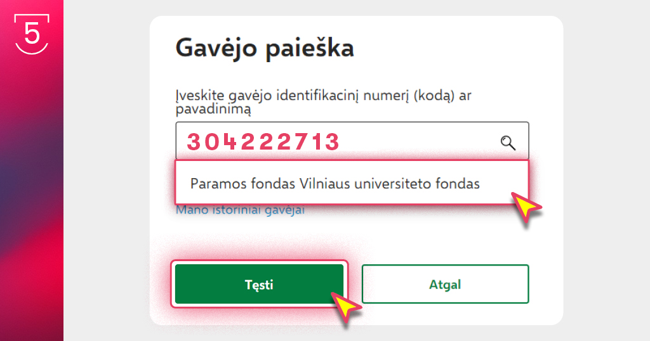The width and height of the screenshot is (650, 341).
Task: Click the pink gradient sidebar strip
Action: (x=32, y=170)
